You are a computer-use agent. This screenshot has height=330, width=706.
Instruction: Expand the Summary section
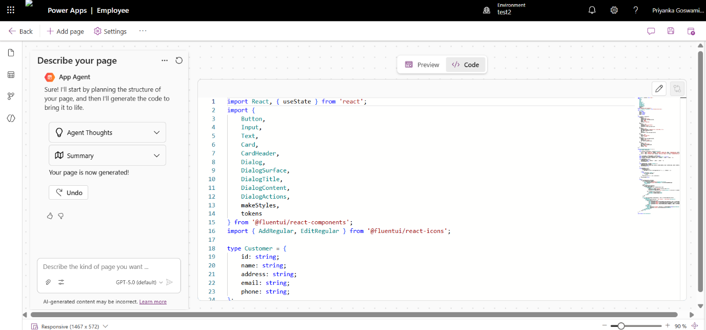pyautogui.click(x=107, y=156)
